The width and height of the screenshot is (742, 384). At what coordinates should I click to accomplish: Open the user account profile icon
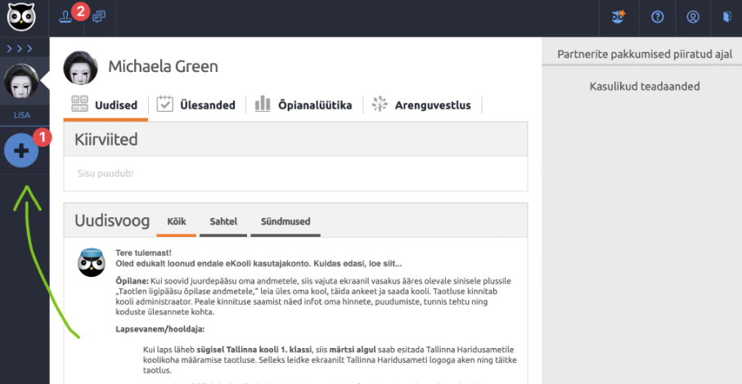pos(693,17)
